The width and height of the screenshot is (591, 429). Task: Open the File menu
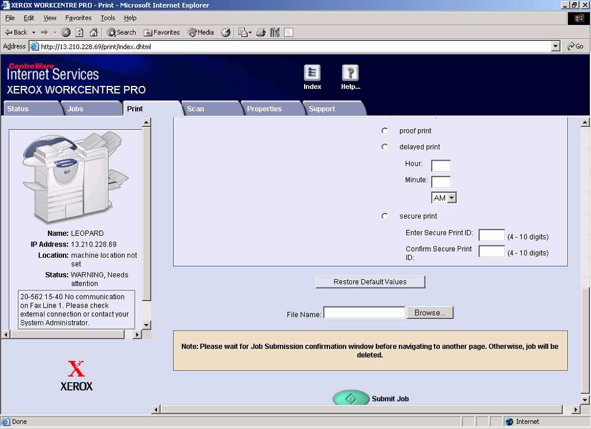tap(10, 18)
